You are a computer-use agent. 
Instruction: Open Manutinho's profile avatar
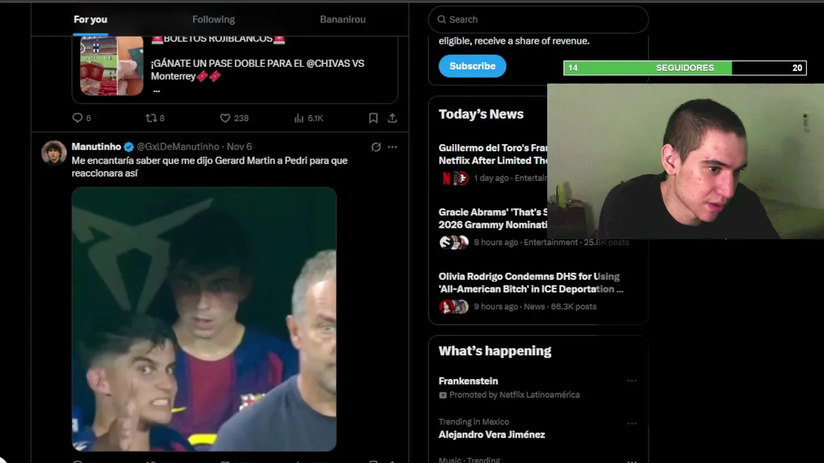pos(54,153)
